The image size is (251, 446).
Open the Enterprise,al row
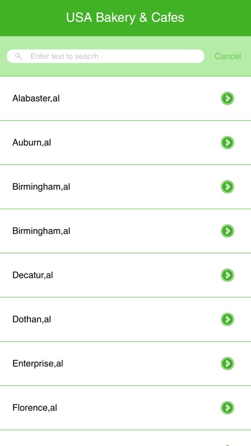point(125,363)
